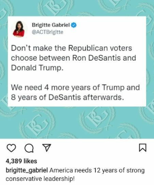
Task: Click the tweet's first paragraph about Republican voters
Action: 74,58
